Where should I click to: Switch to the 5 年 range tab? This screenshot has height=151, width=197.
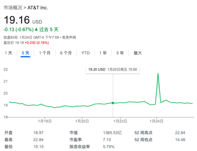tap(120, 53)
